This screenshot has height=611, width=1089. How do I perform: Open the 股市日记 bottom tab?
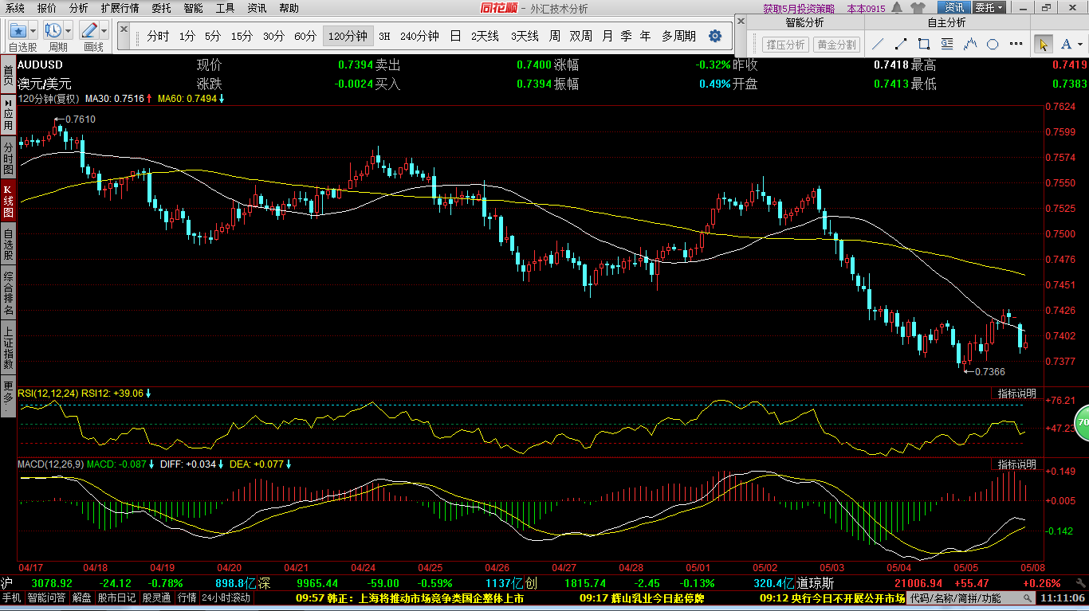[x=116, y=597]
